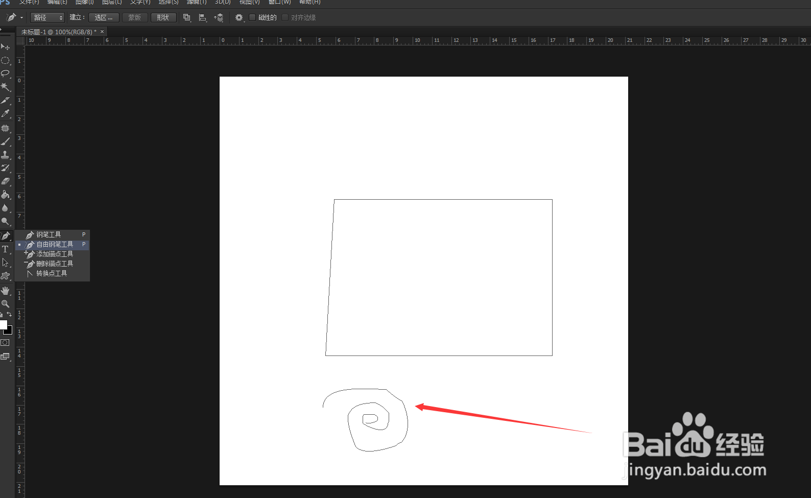Select the Blur drop tool
Screen dimensions: 811x498
pos(5,208)
